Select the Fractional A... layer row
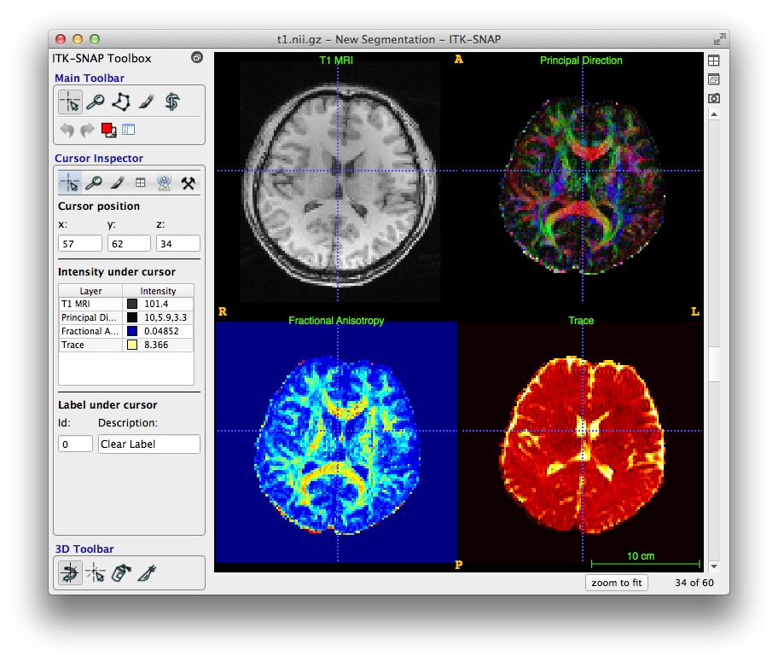Image resolution: width=778 pixels, height=662 pixels. [x=126, y=331]
